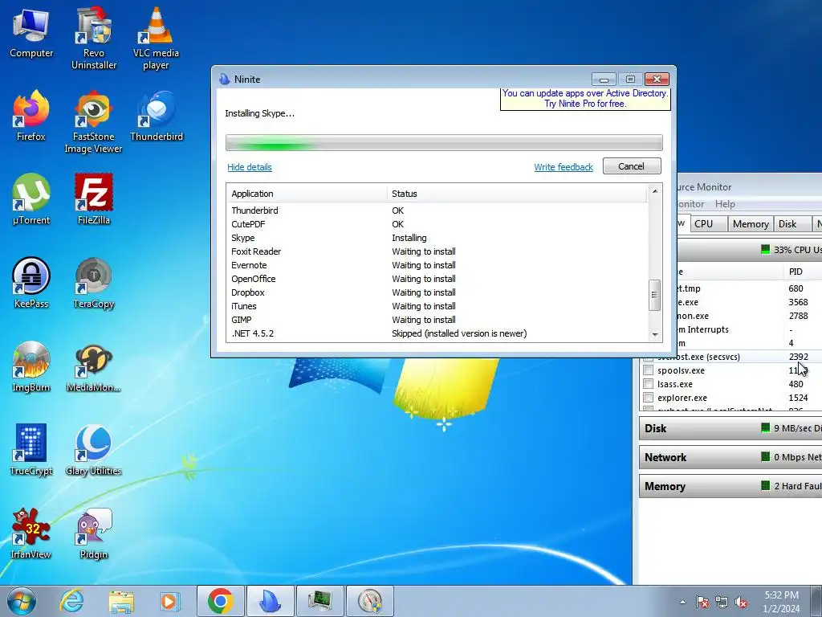Click the details list scroll-down arrow
Image resolution: width=822 pixels, height=617 pixels.
pos(654,335)
